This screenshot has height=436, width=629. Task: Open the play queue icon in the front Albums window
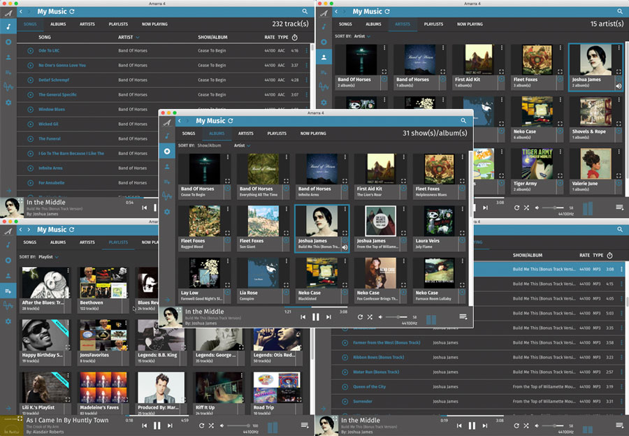coord(463,317)
